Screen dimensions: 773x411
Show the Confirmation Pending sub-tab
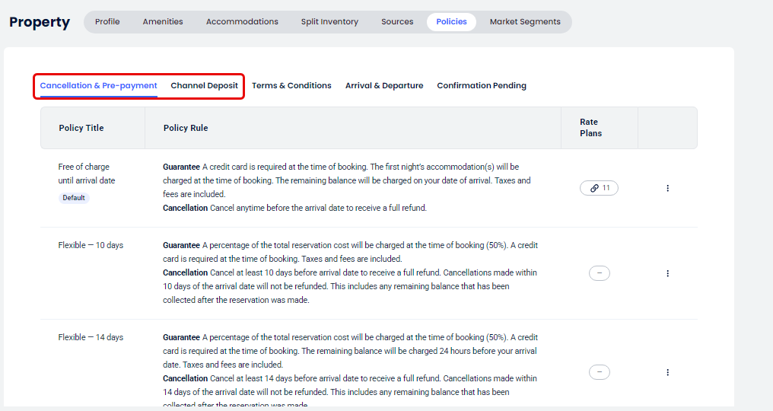[482, 86]
